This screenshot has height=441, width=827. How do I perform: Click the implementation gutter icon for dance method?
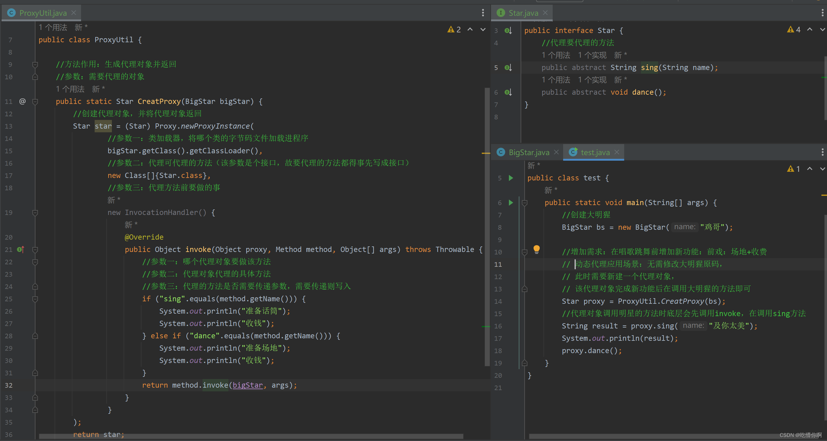(508, 92)
